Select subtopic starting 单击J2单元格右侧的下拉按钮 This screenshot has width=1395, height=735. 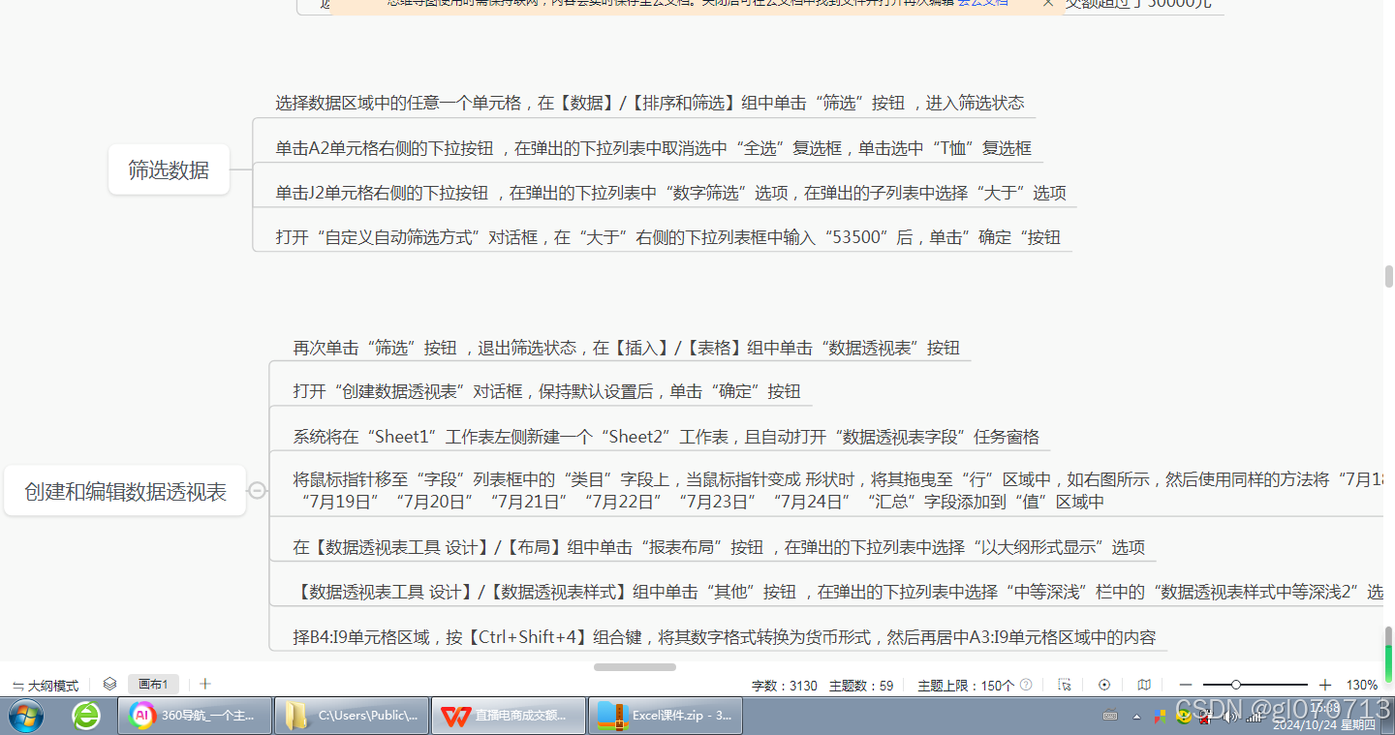pos(670,193)
